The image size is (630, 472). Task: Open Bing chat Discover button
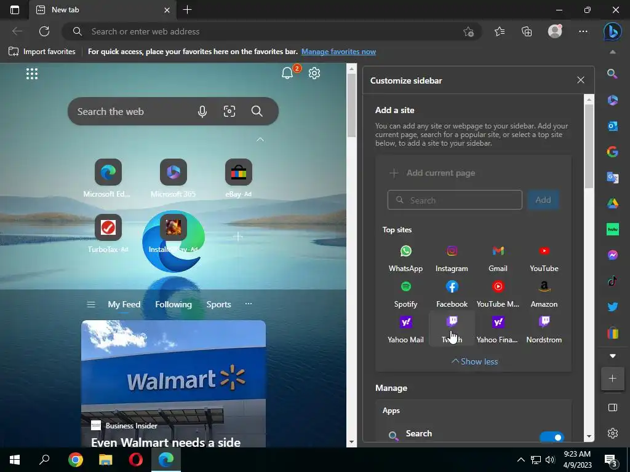point(612,31)
